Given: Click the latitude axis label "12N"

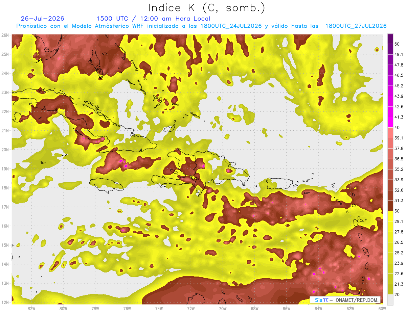Looking at the screenshot, I should pos(5,302).
